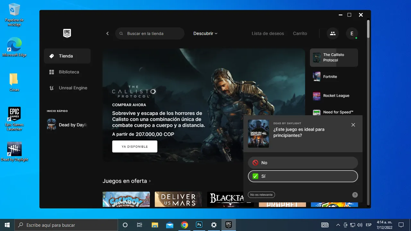
Task: Click the survey help question mark icon
Action: point(355,195)
